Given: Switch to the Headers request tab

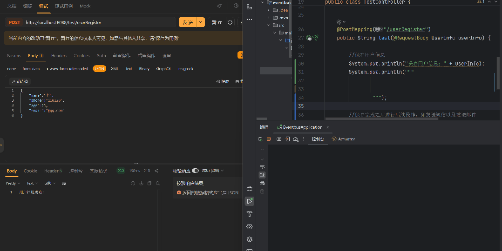Looking at the screenshot, I should tap(59, 56).
